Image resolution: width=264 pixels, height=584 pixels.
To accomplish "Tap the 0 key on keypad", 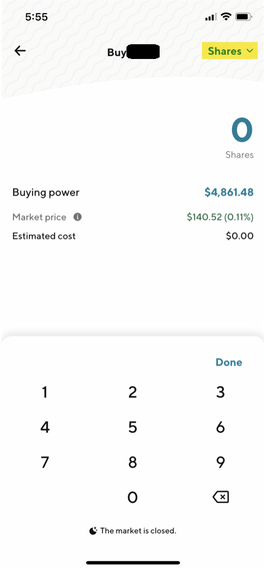I will [133, 497].
